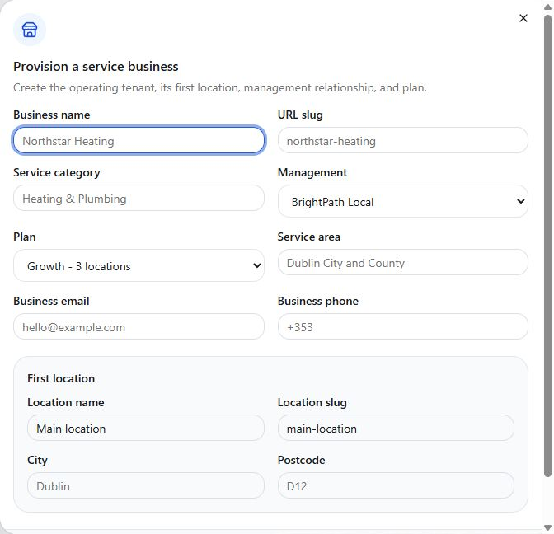This screenshot has width=554, height=534.
Task: Click the 'Provision a service business' heading
Action: [96, 67]
